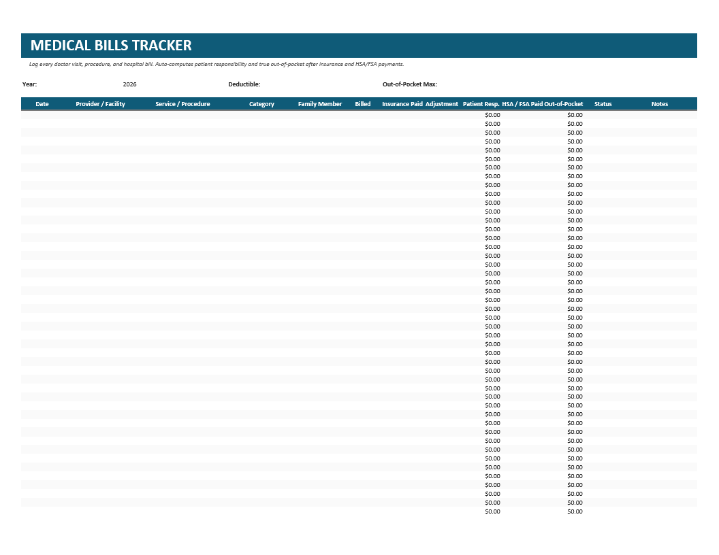Screen dimensions: 719x555
Task: Select first-row Patient Resp. $0.00 cell
Action: pos(492,115)
